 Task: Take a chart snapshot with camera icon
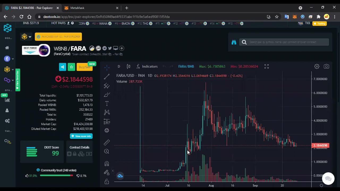click(x=326, y=66)
